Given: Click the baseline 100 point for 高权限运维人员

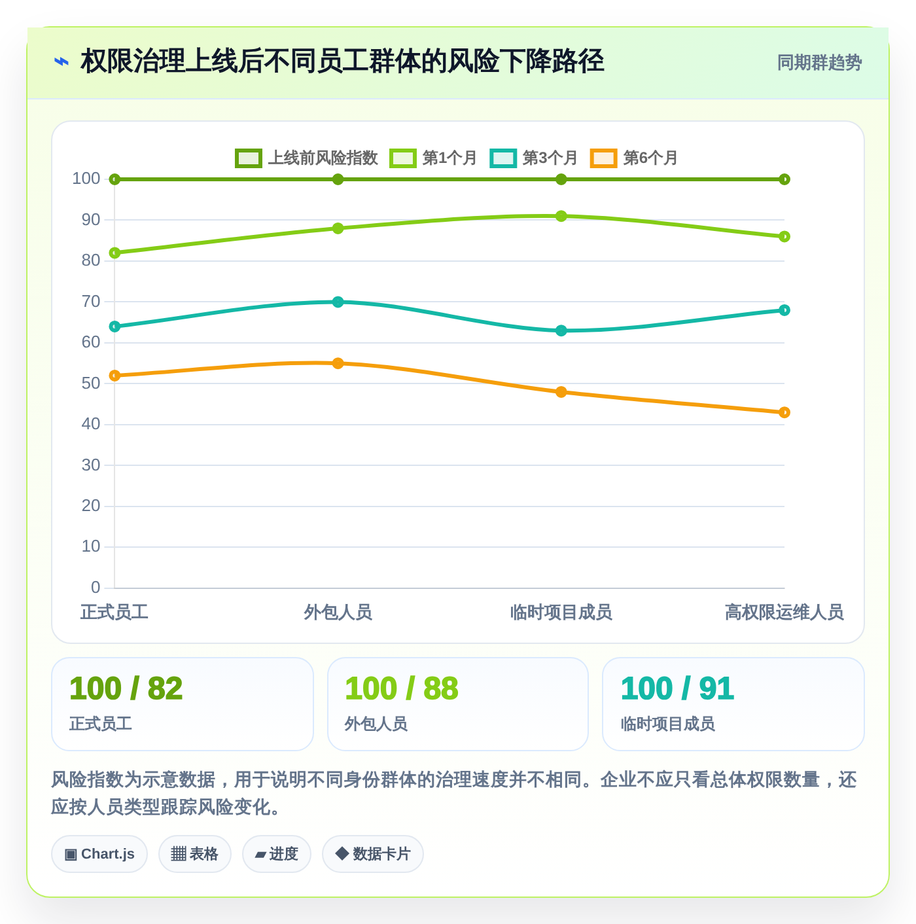Looking at the screenshot, I should (x=784, y=179).
